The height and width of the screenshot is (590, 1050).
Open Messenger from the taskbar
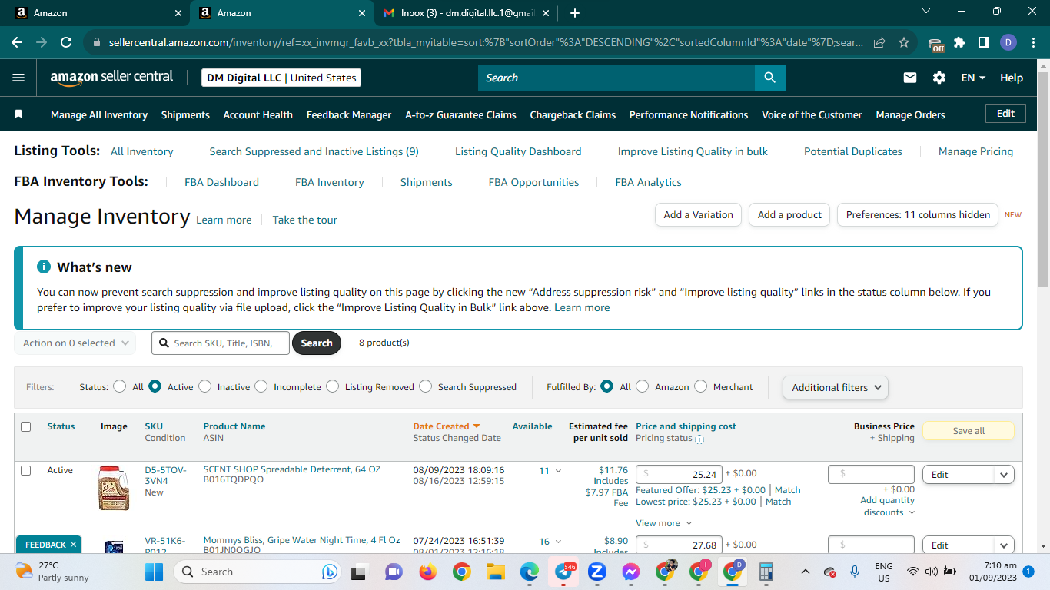631,572
